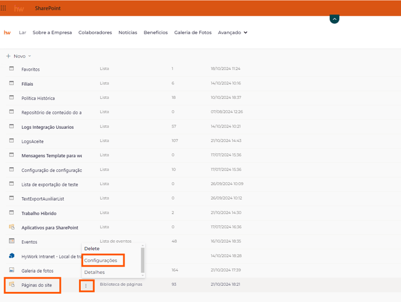
Task: Choose Delete in the context menu
Action: [92, 249]
